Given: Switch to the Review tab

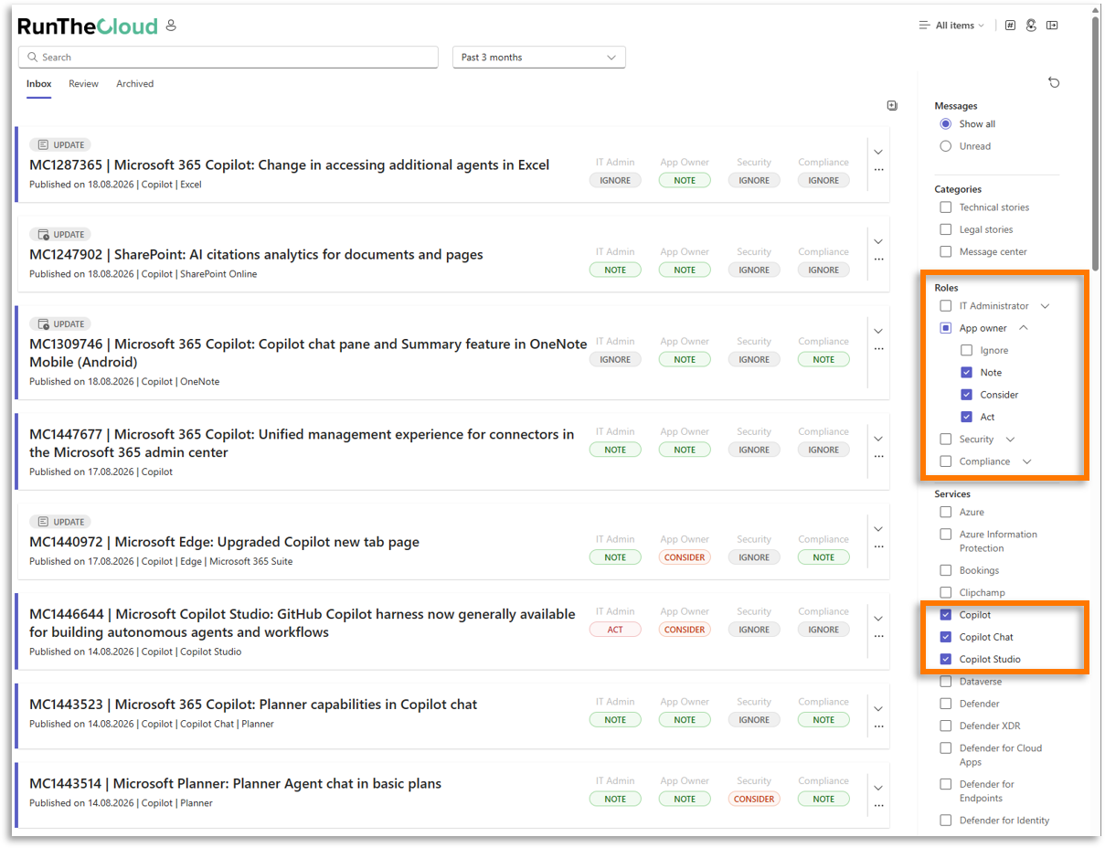Looking at the screenshot, I should click(x=83, y=83).
